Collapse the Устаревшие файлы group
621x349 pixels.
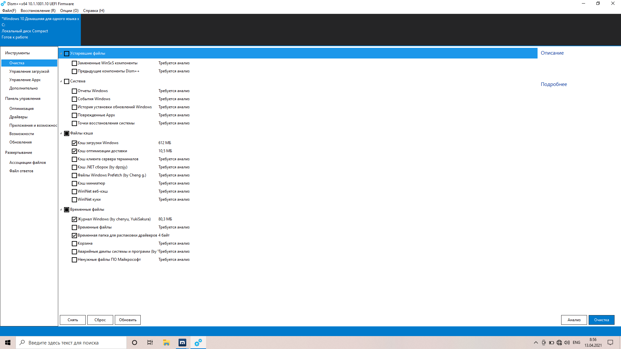click(61, 54)
